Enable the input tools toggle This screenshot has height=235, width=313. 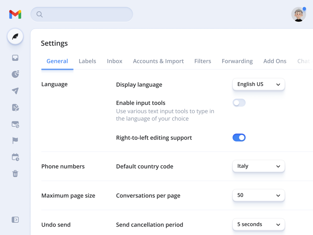pos(239,103)
